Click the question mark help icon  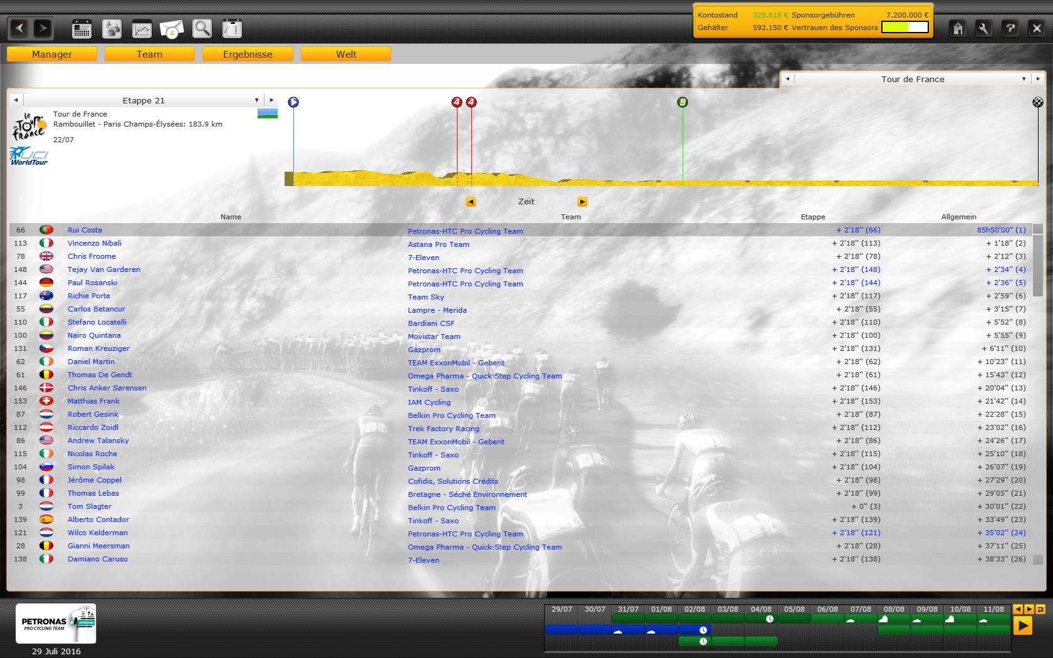coord(1010,28)
